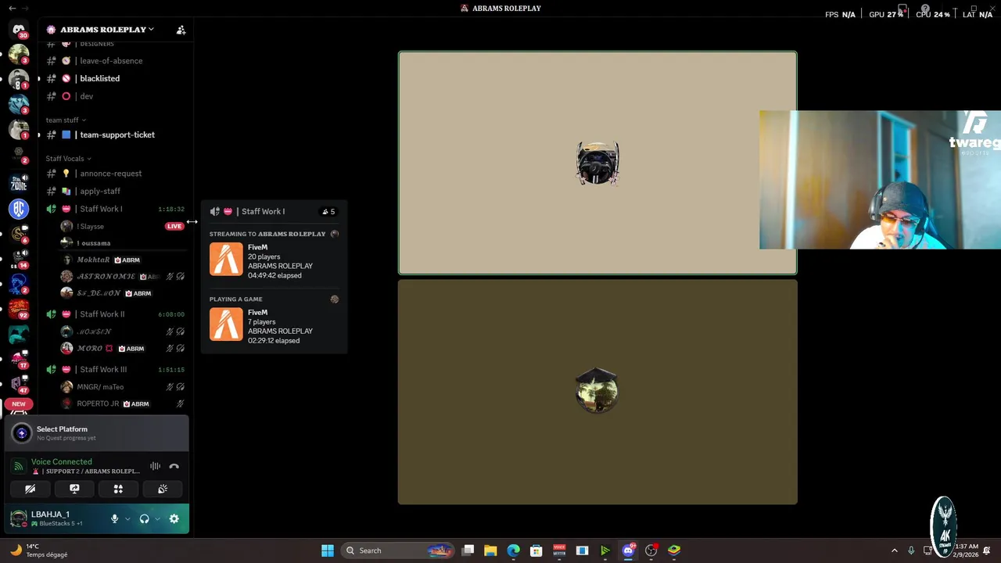Open Discord direct messages home icon
Screen dimensions: 1001x563
coord(19,30)
